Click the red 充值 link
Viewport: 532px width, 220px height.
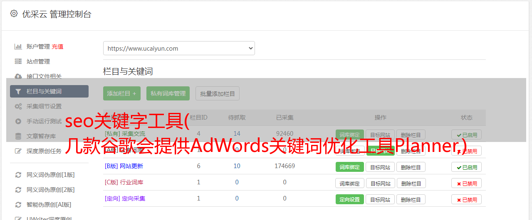point(57,46)
